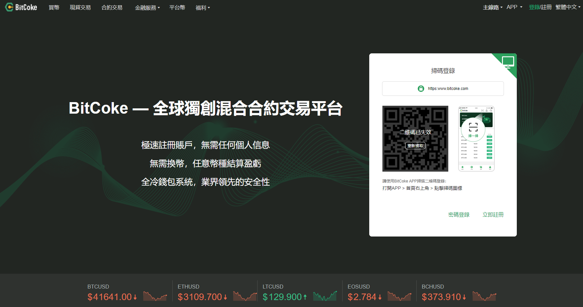583x307 pixels.
Task: Switch to 密碼登錄 password login
Action: coord(459,215)
